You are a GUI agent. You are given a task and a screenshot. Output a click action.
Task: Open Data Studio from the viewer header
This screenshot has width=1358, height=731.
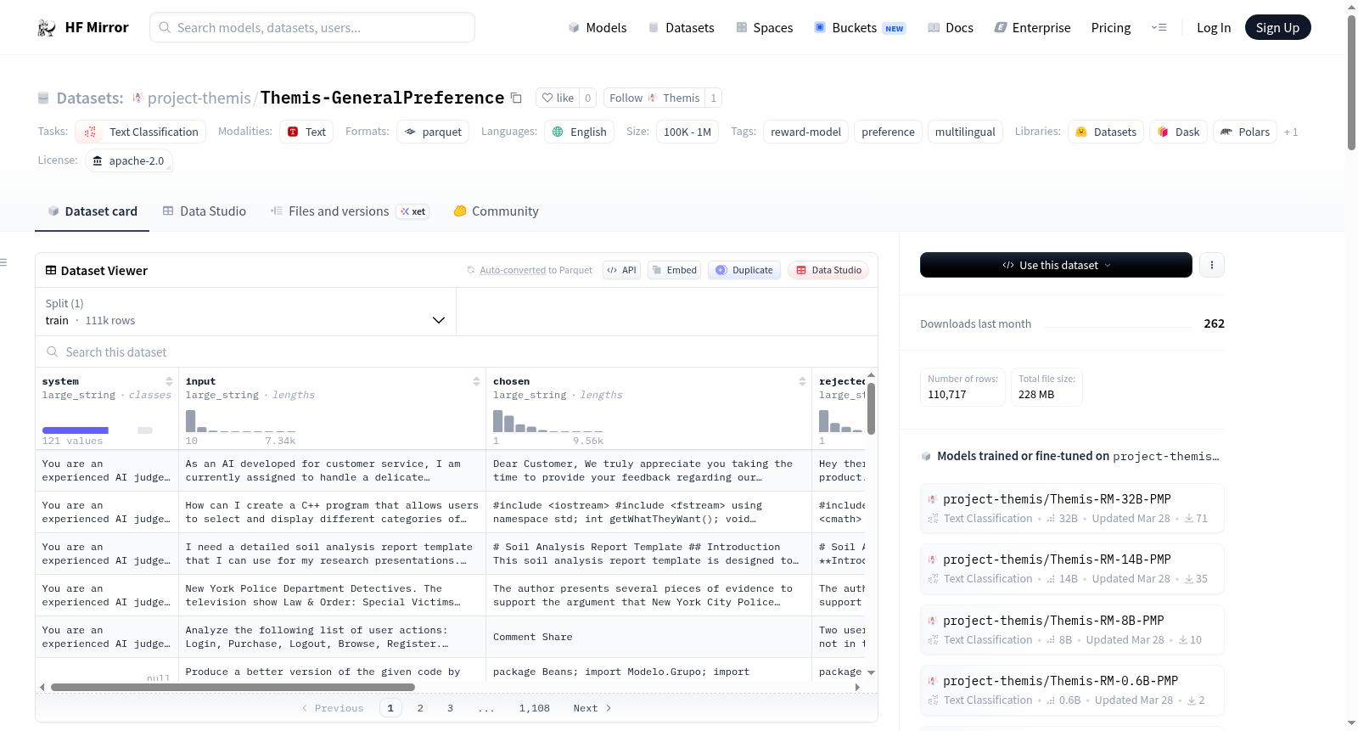click(828, 270)
